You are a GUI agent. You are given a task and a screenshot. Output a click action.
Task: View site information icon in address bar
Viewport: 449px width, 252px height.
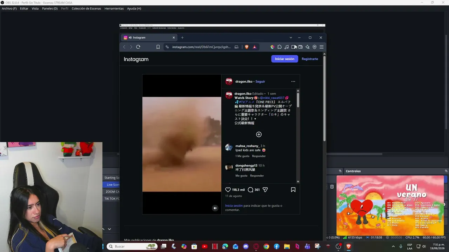tap(167, 47)
